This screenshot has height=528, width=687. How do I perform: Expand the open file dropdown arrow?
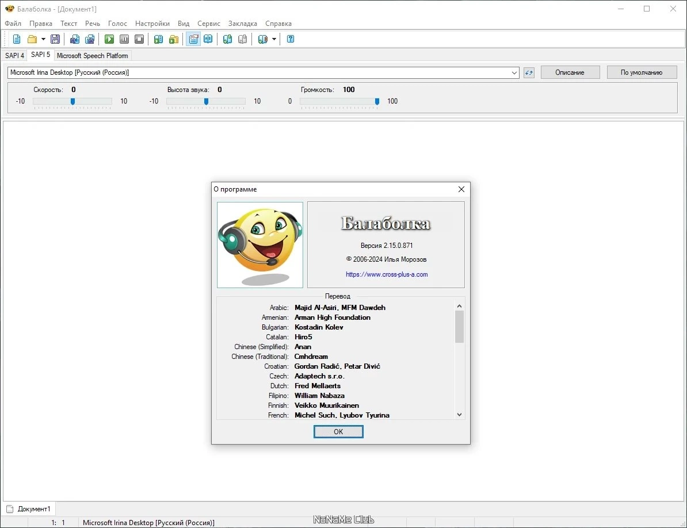(43, 40)
